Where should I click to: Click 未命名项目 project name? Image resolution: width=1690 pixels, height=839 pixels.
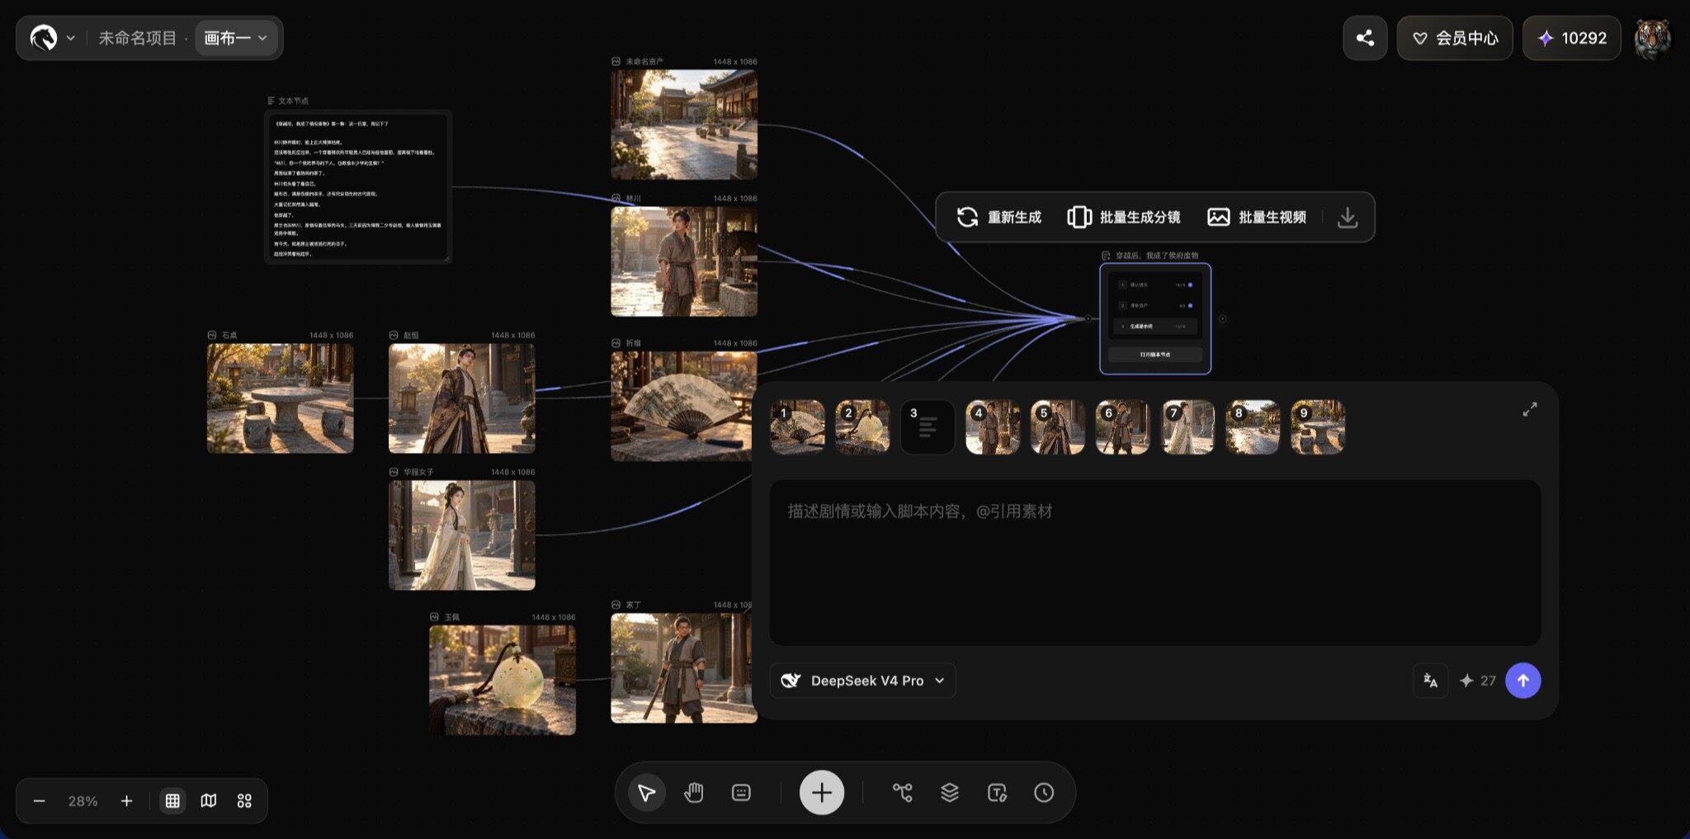137,38
